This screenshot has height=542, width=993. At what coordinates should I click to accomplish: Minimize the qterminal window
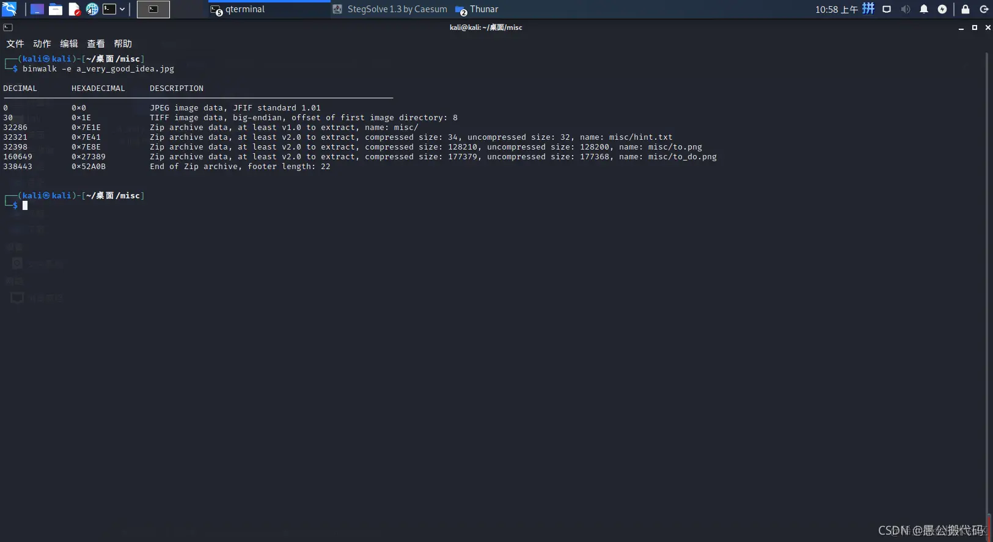point(961,28)
